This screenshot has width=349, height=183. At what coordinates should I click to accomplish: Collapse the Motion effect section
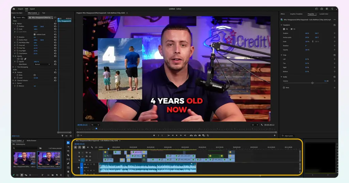coord(13,23)
